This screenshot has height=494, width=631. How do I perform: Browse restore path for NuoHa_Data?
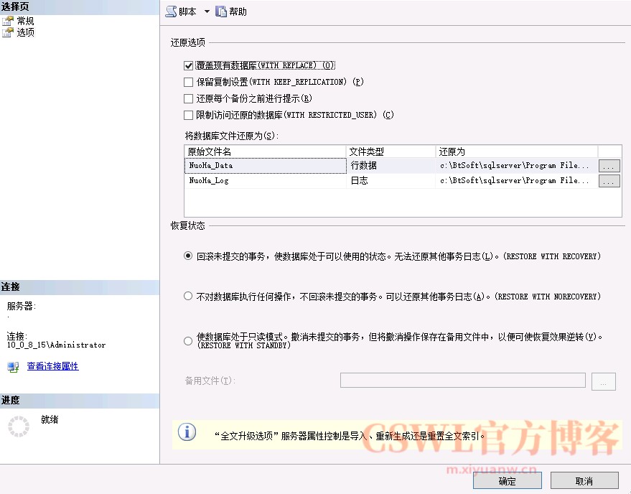(x=609, y=165)
